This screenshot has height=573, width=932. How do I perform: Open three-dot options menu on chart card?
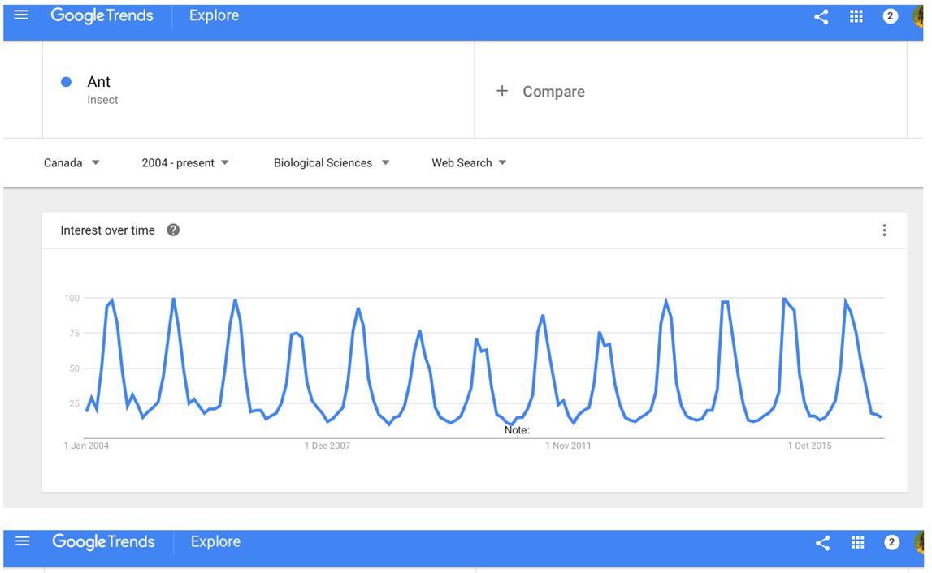[884, 230]
